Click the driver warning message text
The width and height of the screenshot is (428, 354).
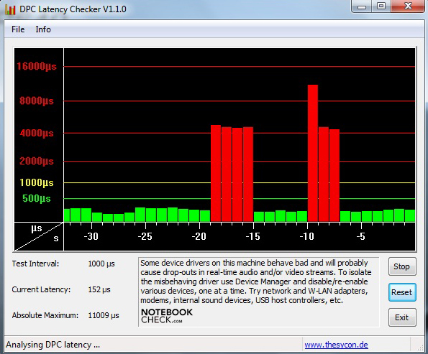coord(256,281)
